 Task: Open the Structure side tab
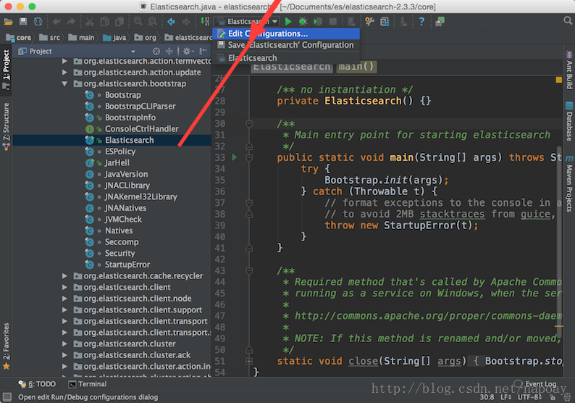click(x=7, y=125)
